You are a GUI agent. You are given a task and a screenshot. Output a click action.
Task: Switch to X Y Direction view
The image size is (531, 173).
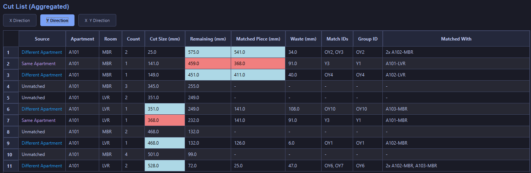coord(97,20)
